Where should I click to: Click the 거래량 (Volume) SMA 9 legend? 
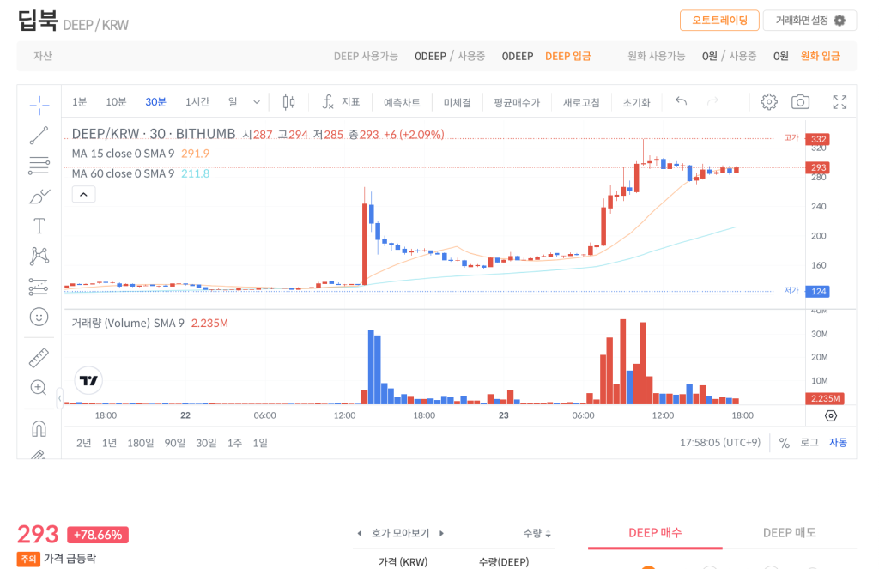tap(149, 323)
